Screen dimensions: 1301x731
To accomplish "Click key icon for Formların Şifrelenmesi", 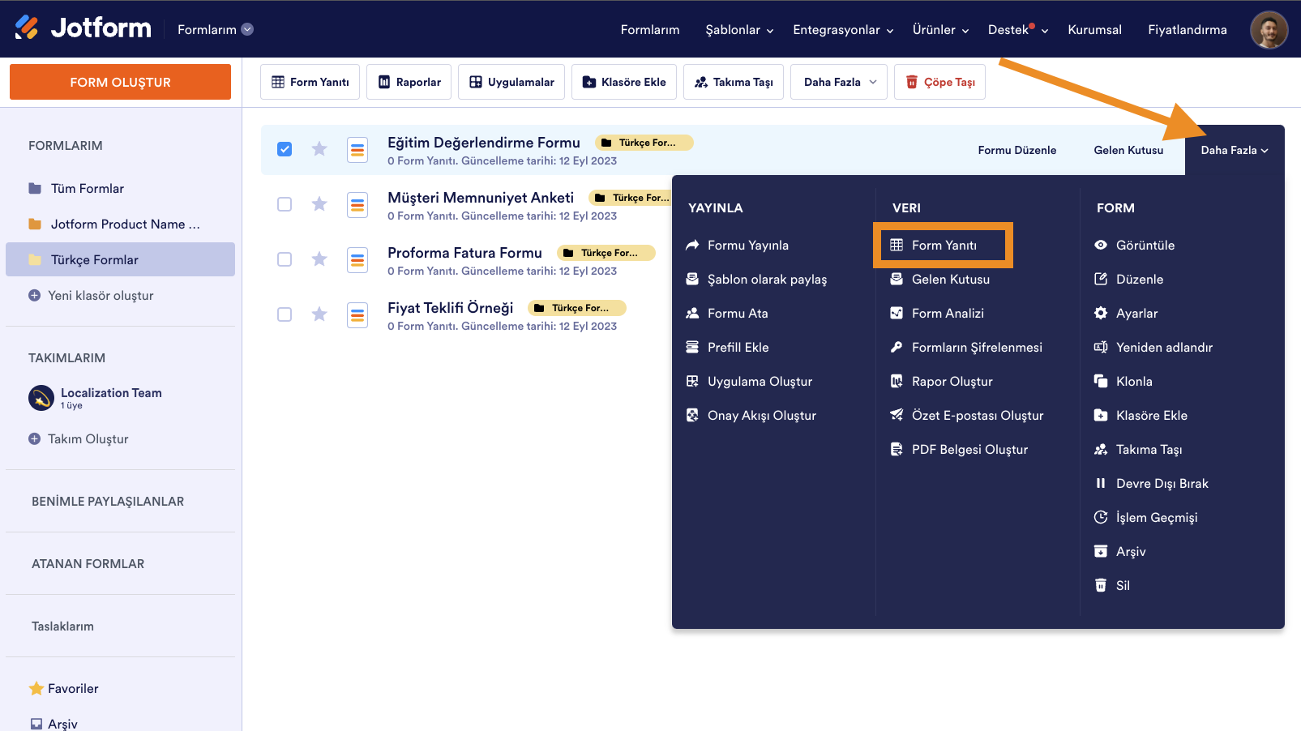I will point(897,347).
